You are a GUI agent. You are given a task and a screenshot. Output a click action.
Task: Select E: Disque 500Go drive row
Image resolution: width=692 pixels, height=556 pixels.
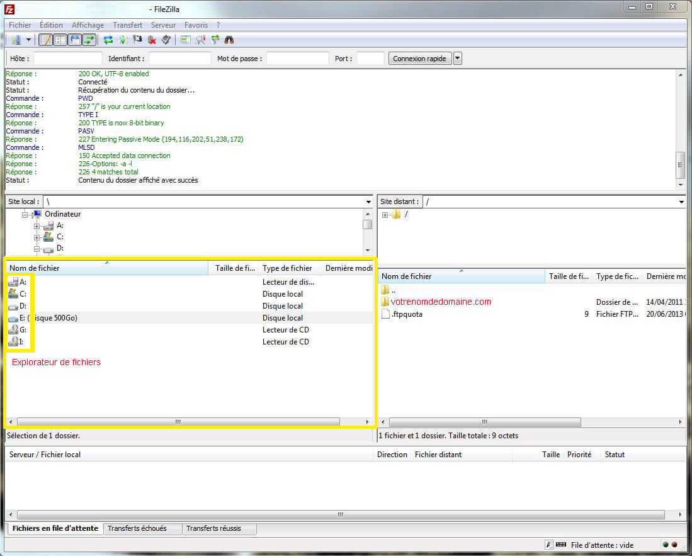(190, 318)
